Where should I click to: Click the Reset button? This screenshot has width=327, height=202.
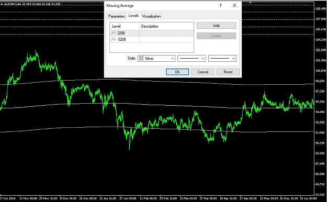point(228,72)
